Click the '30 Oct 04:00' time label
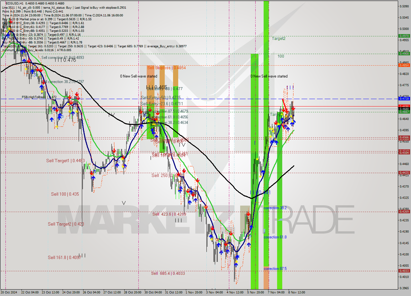Screen dimensions: 411x296 (x=153, y=292)
